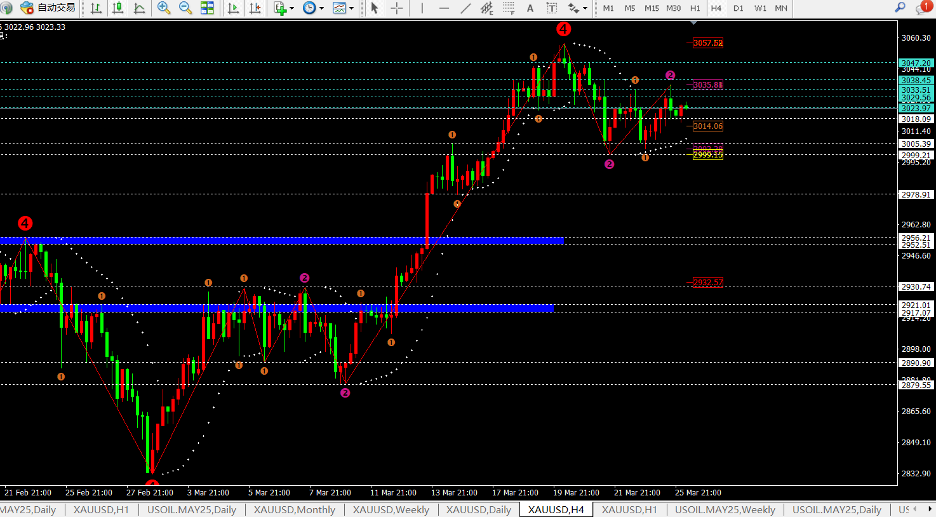Tile chart windows with the grid icon
The height and width of the screenshot is (517, 936).
pyautogui.click(x=207, y=8)
